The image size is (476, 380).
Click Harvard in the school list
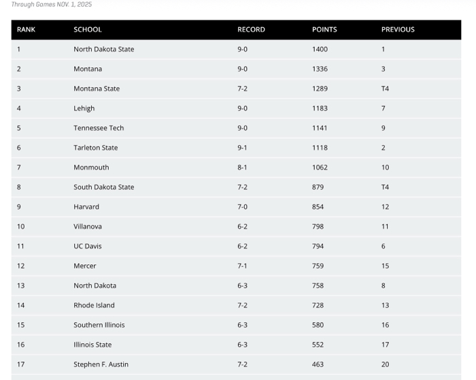click(x=86, y=208)
